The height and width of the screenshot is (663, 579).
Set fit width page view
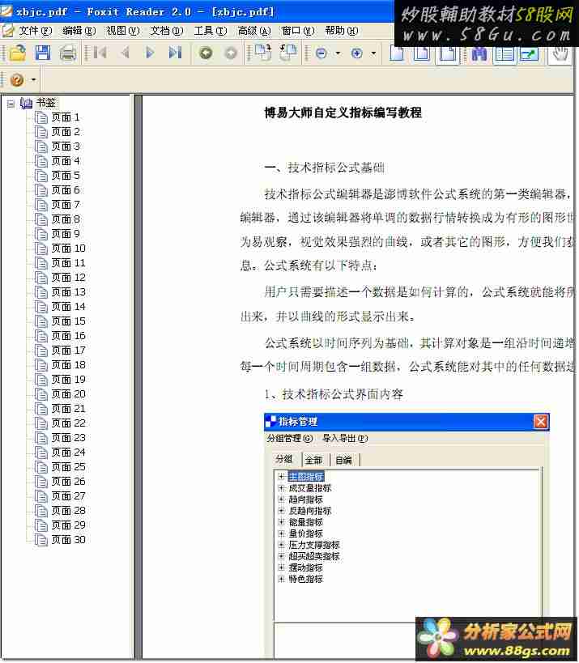tap(448, 54)
